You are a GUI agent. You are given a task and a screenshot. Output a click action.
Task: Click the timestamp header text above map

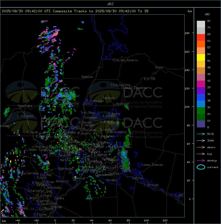pyautogui.click(x=75, y=11)
